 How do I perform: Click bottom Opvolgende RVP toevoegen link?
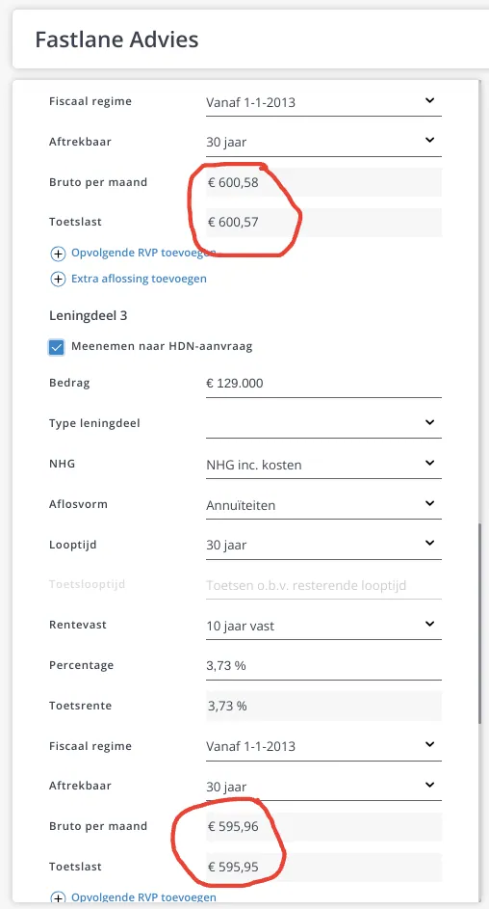(x=143, y=898)
